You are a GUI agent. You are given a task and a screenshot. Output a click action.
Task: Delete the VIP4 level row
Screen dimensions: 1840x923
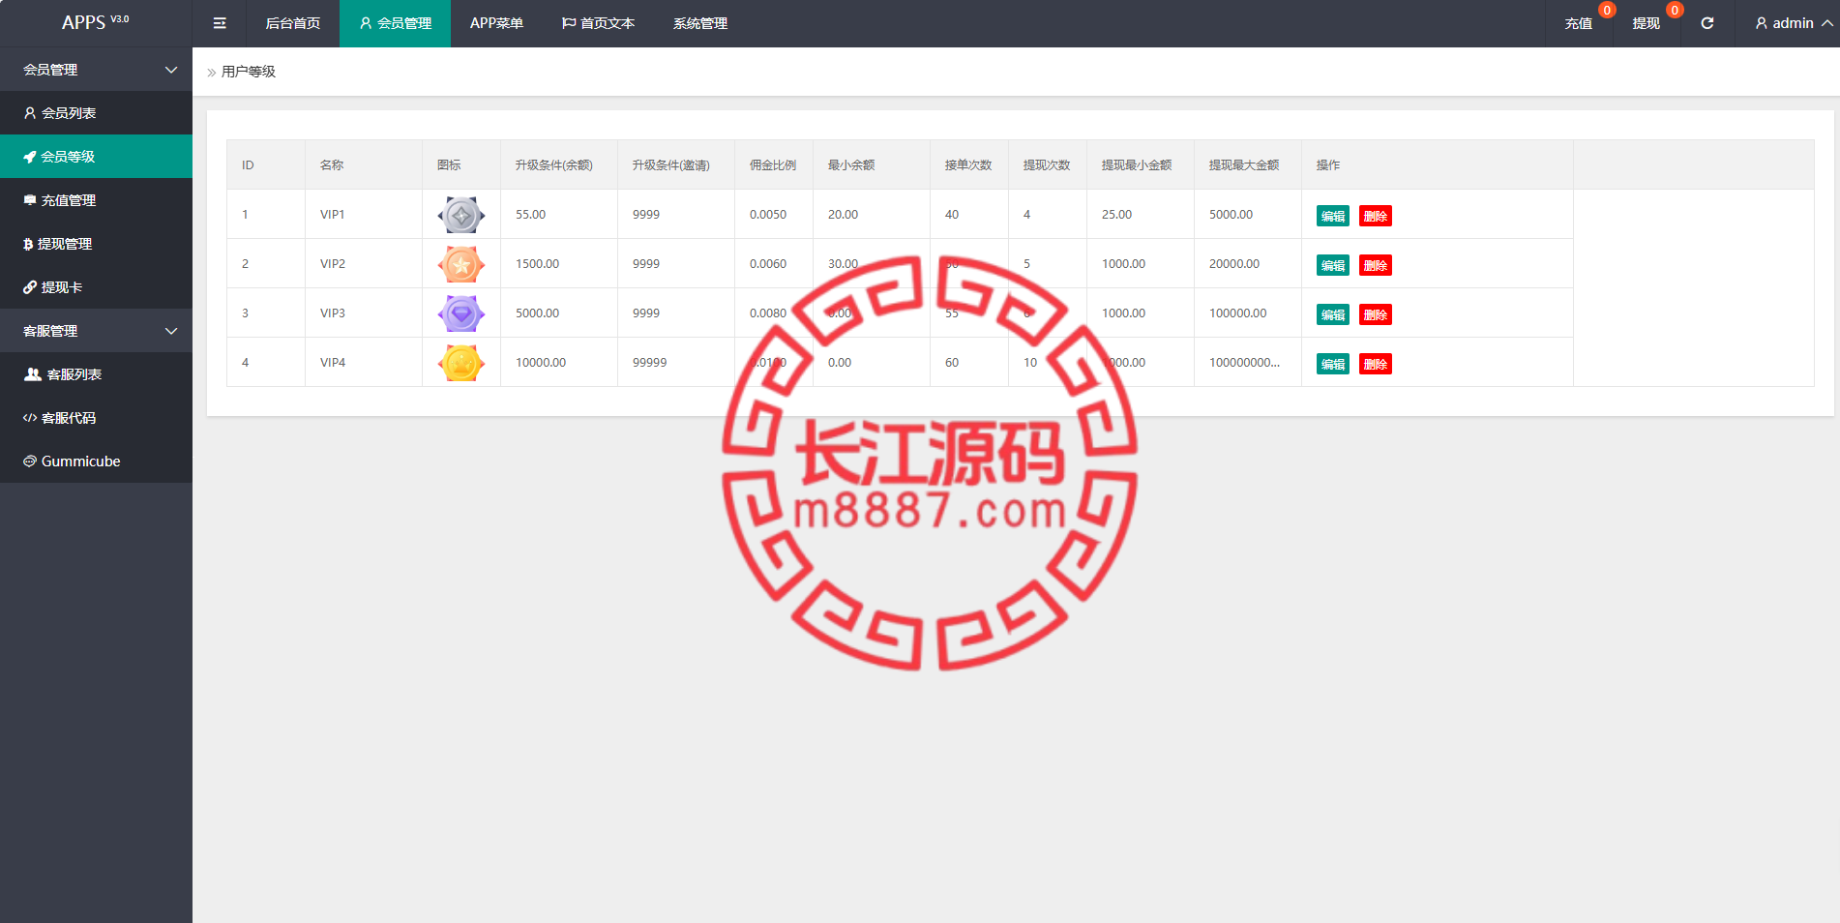tap(1376, 364)
